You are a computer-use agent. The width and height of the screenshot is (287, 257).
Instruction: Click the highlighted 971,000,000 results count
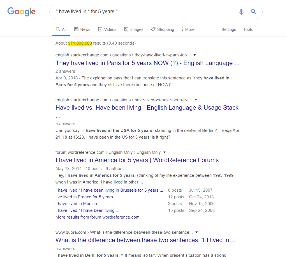(80, 43)
